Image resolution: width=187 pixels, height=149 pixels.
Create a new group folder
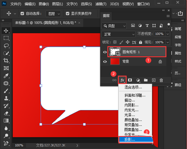click(146, 80)
